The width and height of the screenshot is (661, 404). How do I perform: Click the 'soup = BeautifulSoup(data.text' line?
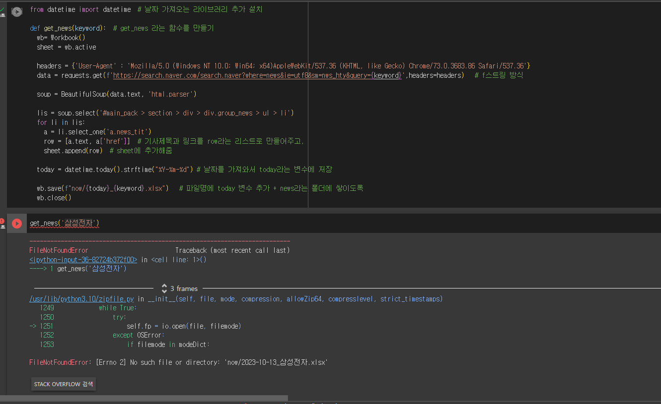click(x=117, y=94)
